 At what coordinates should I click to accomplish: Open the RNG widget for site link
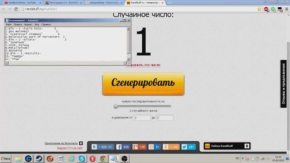click(x=70, y=148)
